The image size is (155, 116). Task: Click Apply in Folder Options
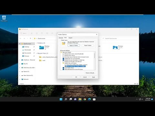click(x=93, y=77)
